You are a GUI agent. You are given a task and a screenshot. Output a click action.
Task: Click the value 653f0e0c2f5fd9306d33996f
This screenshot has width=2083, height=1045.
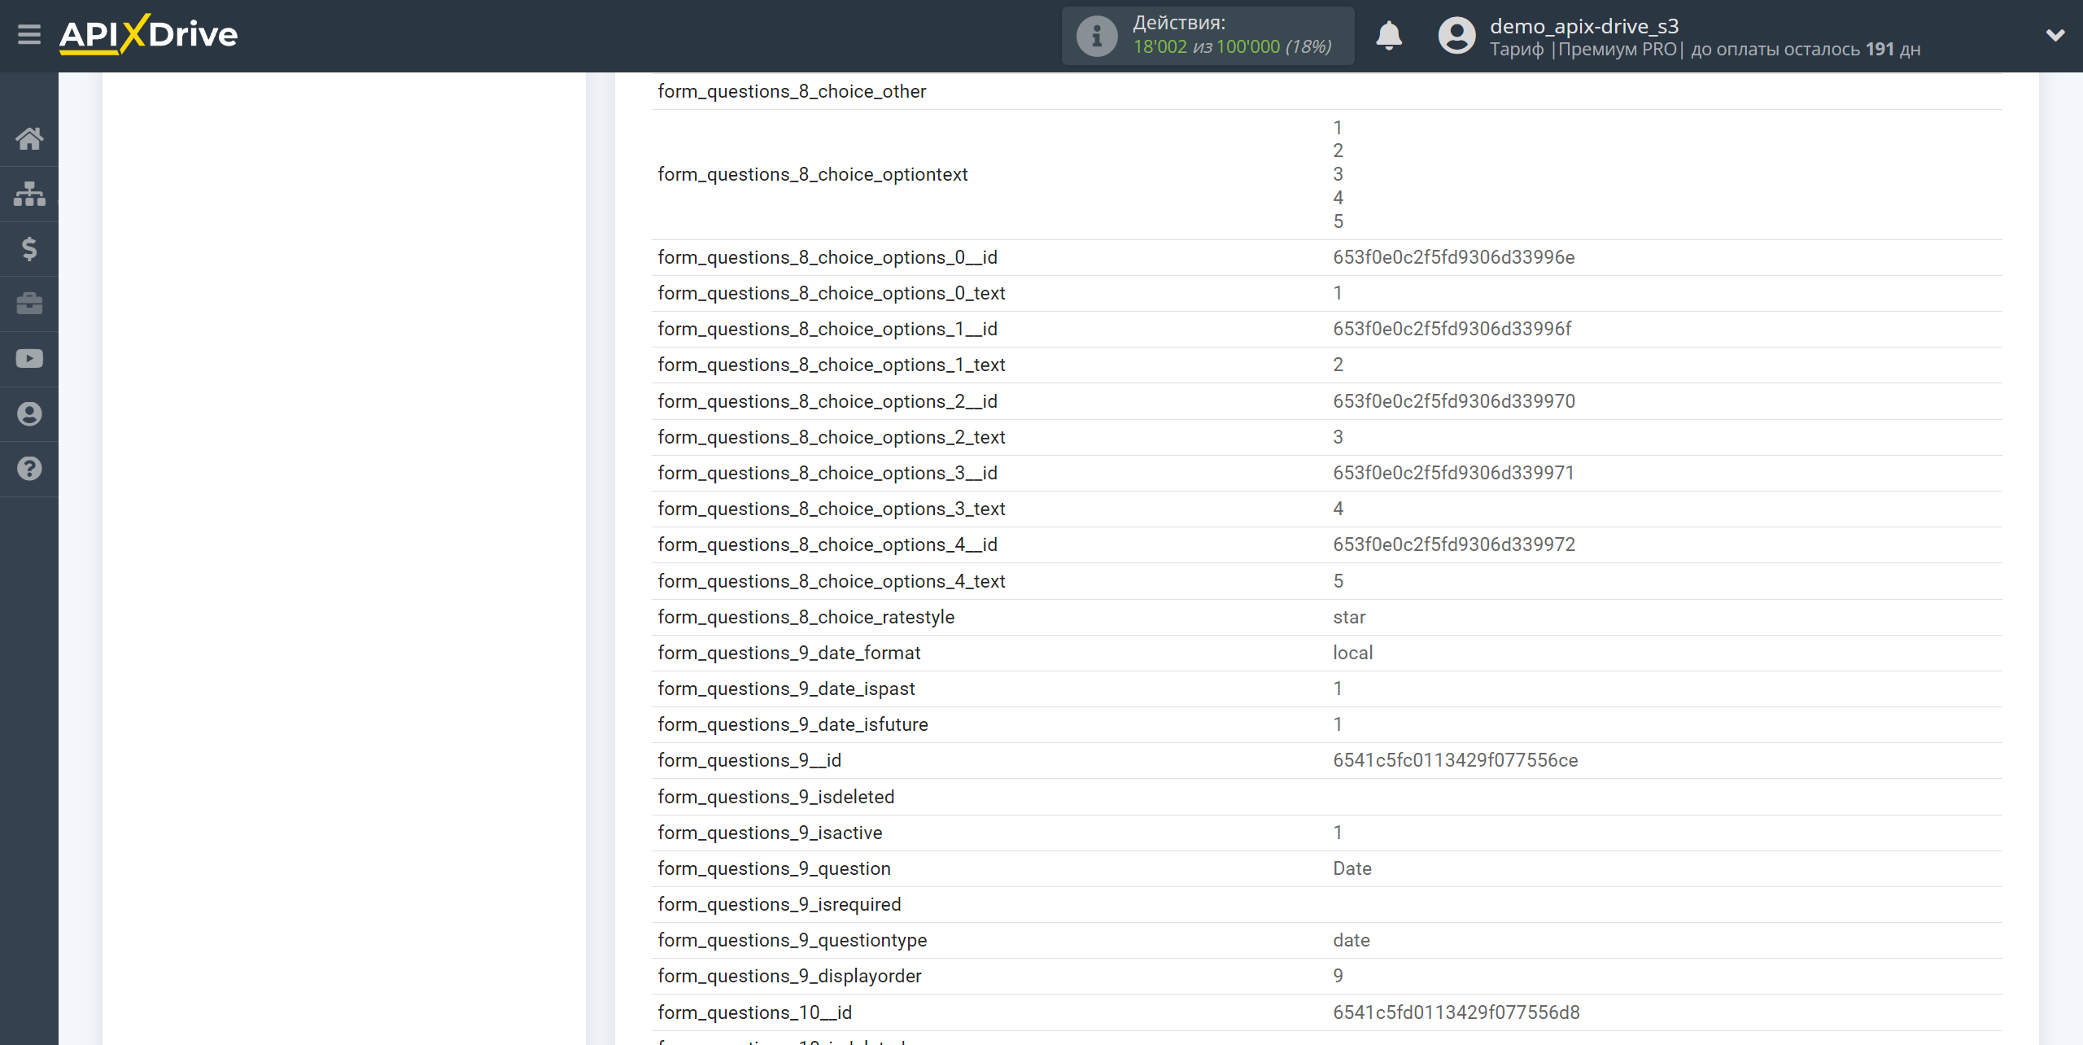(1452, 330)
